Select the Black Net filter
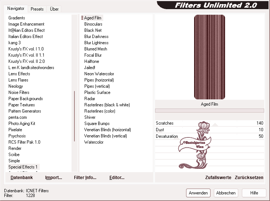The width and height of the screenshot is (270, 201). [x=93, y=30]
